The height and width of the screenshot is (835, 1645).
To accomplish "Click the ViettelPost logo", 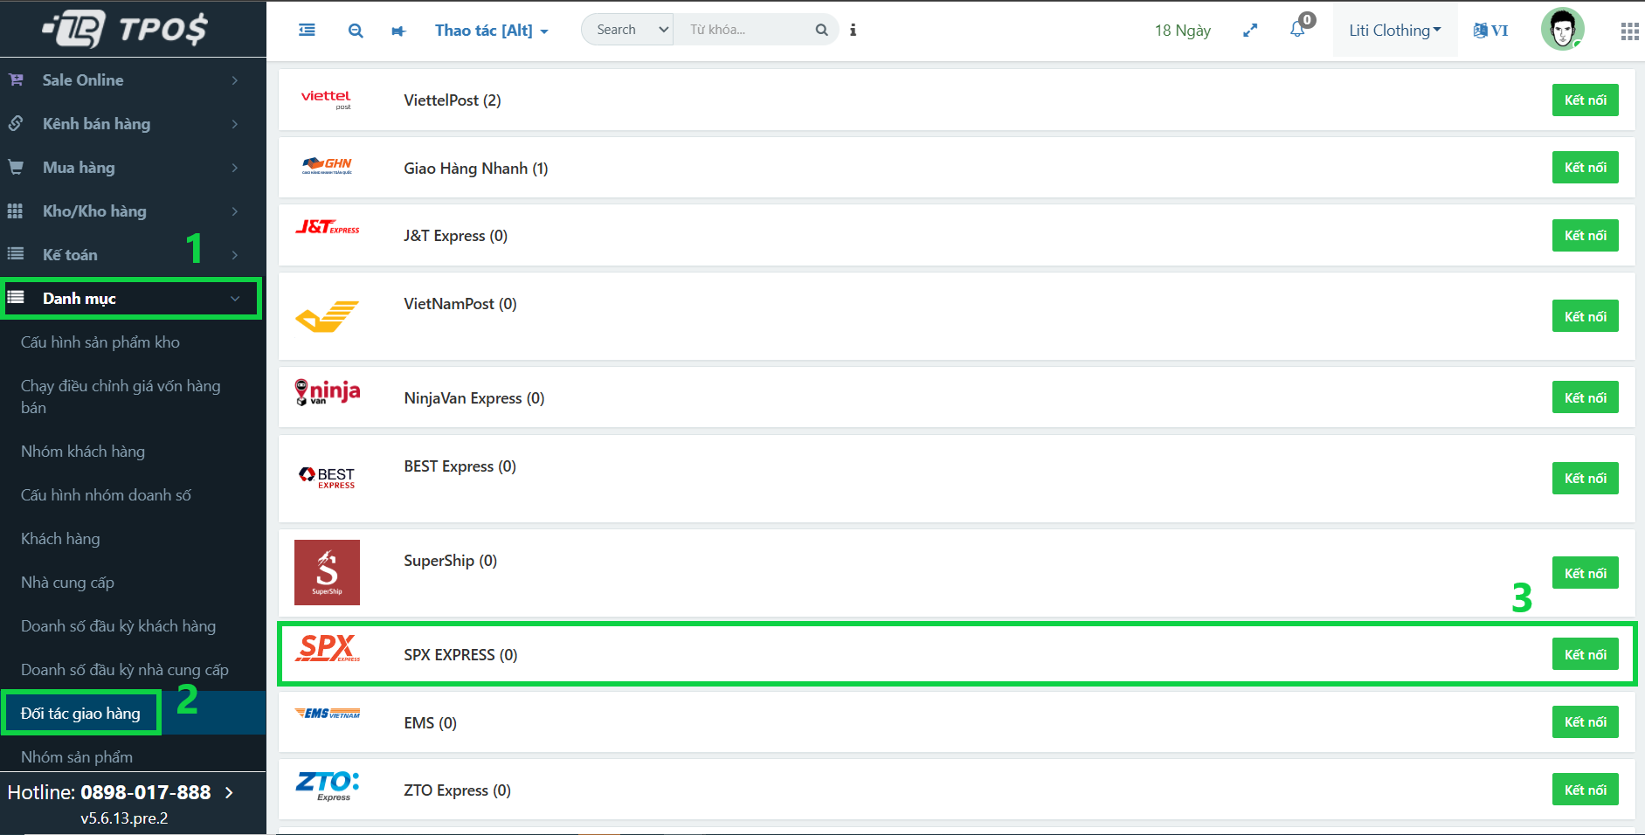I will 326,100.
